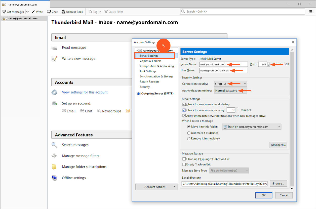
Task: Click the Search messages magnifier icon
Action: [54, 145]
